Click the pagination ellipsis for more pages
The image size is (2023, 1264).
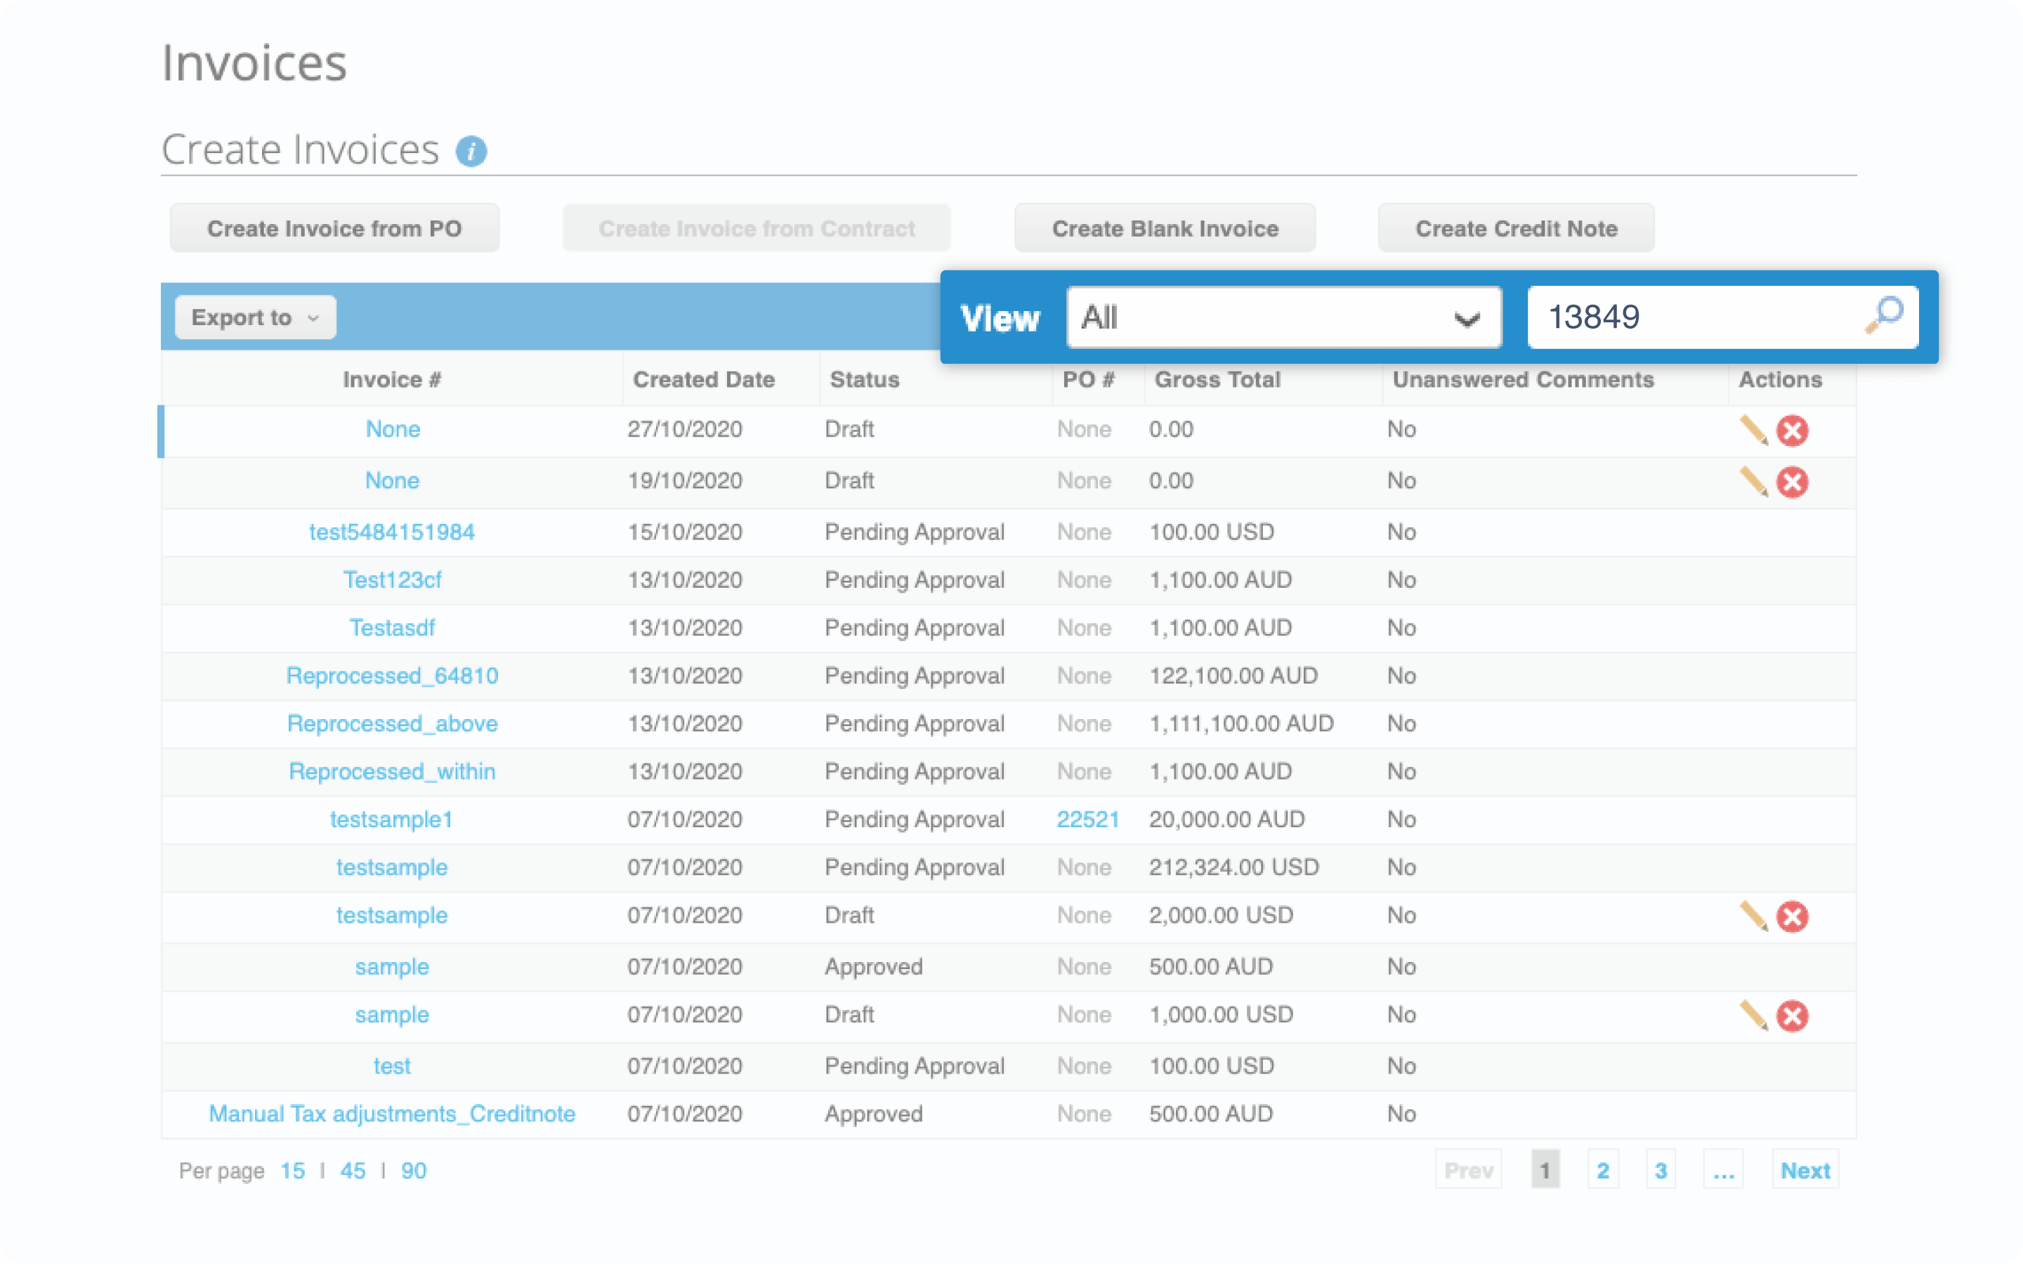coord(1724,1169)
